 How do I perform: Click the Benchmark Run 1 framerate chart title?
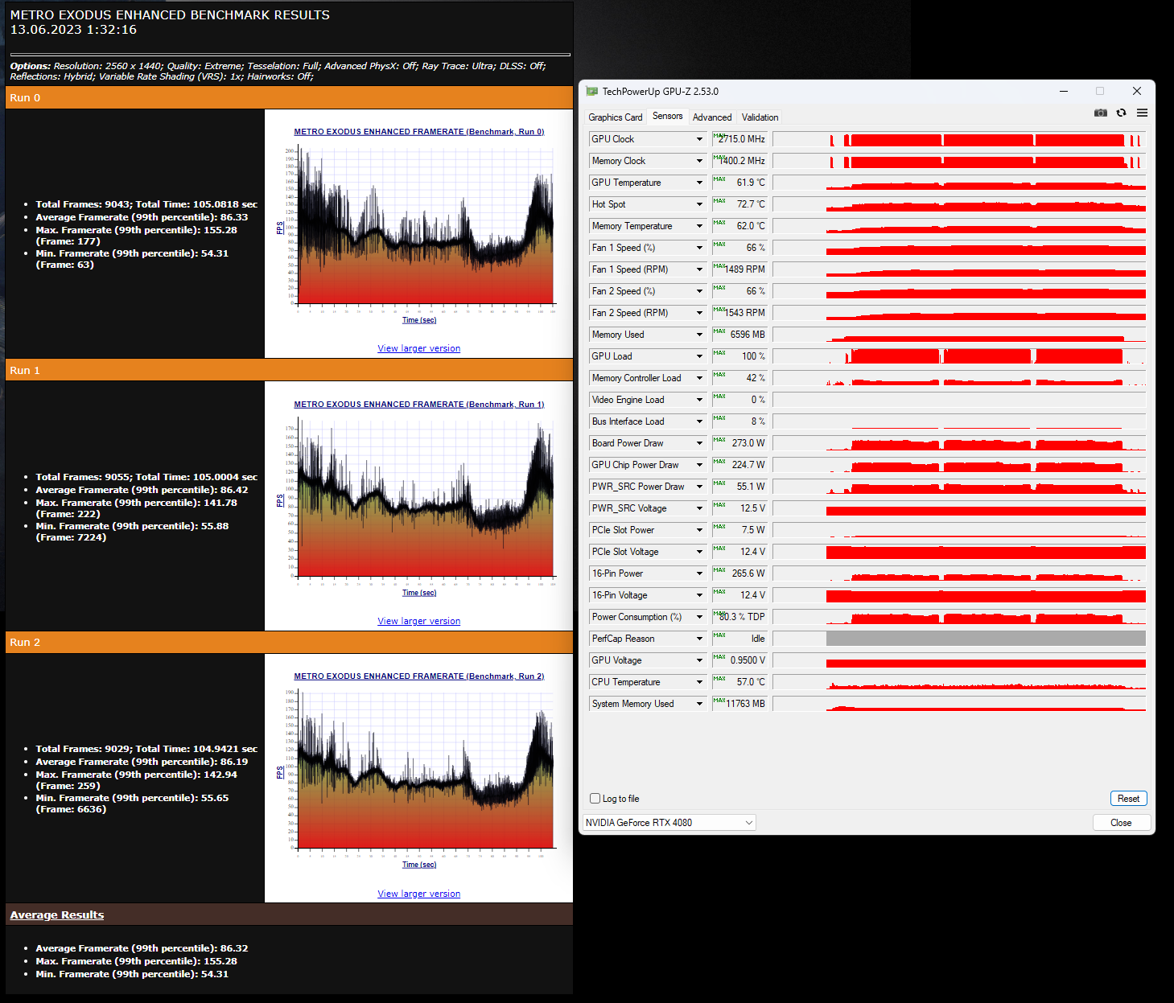419,405
